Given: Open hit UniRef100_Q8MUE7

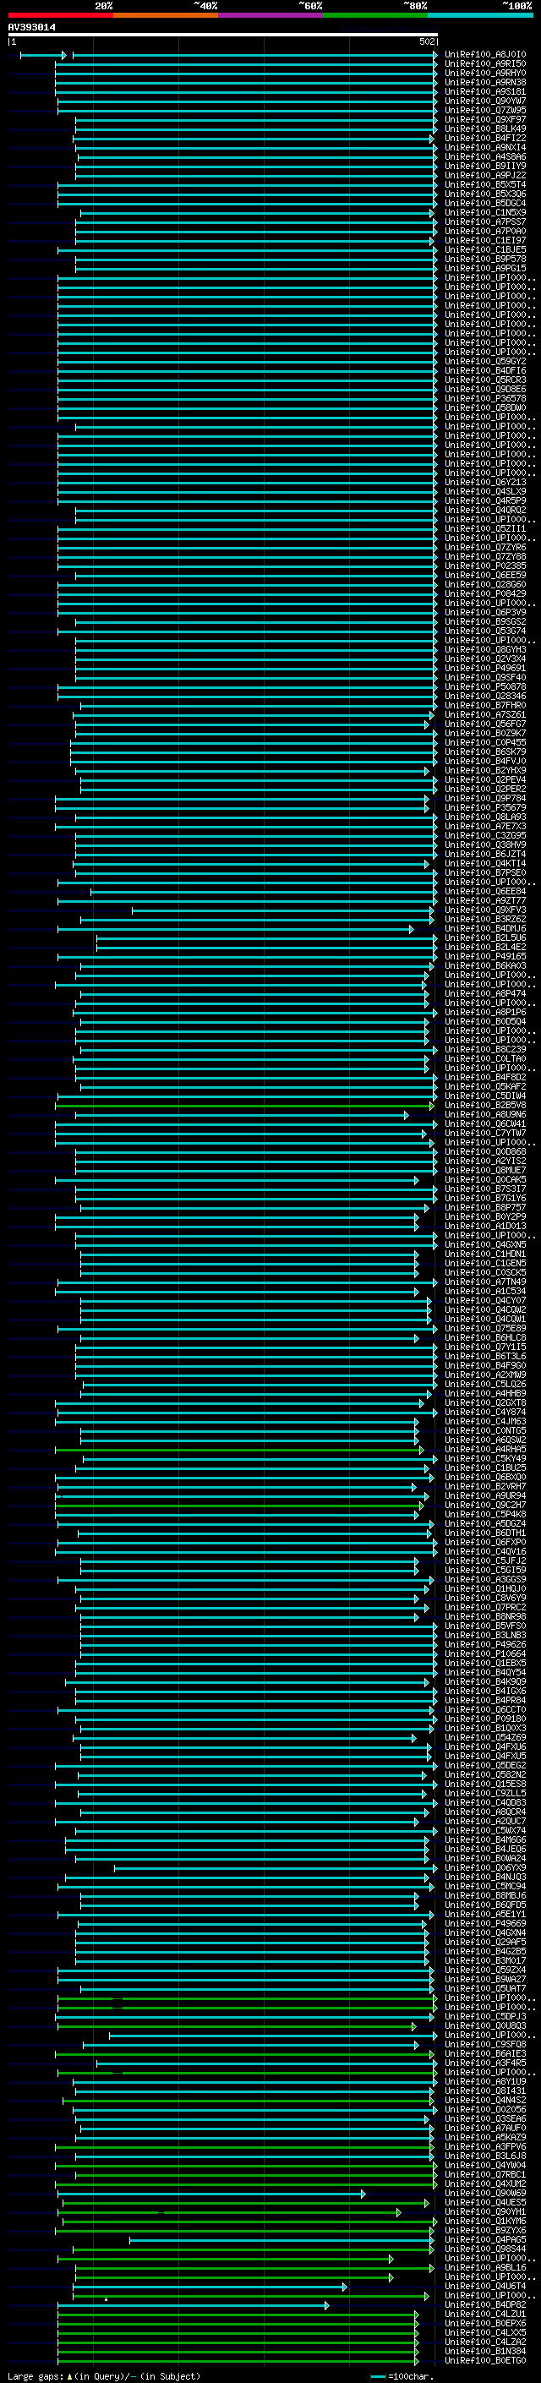Looking at the screenshot, I should 484,1170.
